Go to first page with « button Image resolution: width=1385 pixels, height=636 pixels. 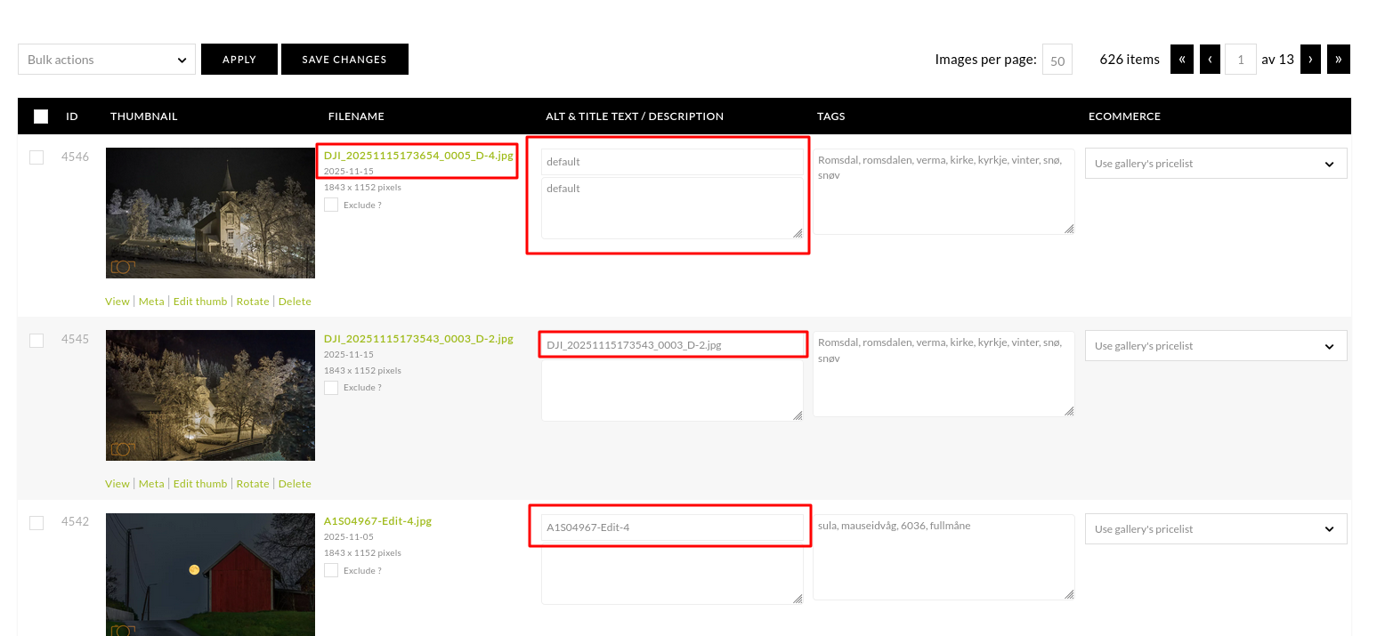click(1181, 60)
